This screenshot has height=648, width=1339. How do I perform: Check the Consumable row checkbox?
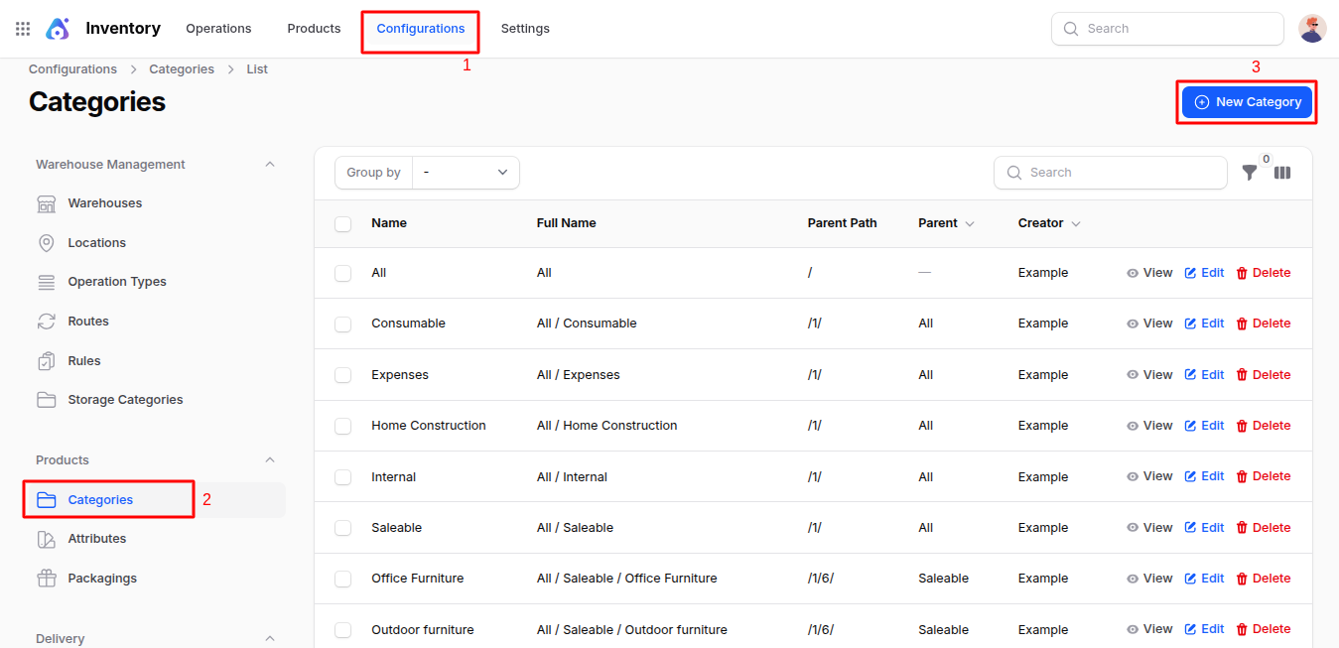pyautogui.click(x=342, y=323)
